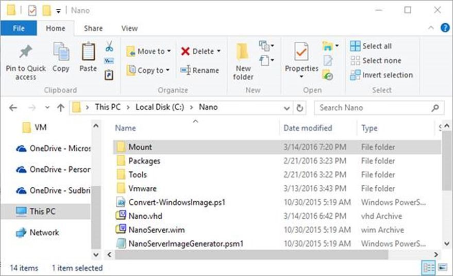
Task: Switch to the View ribbon tab
Action: tap(129, 28)
